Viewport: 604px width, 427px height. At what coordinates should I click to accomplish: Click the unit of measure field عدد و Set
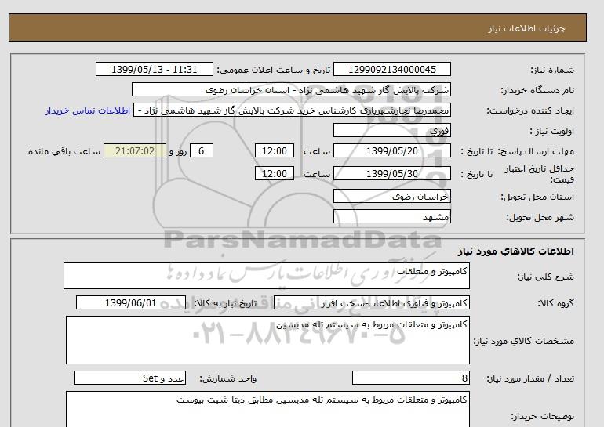tap(129, 378)
